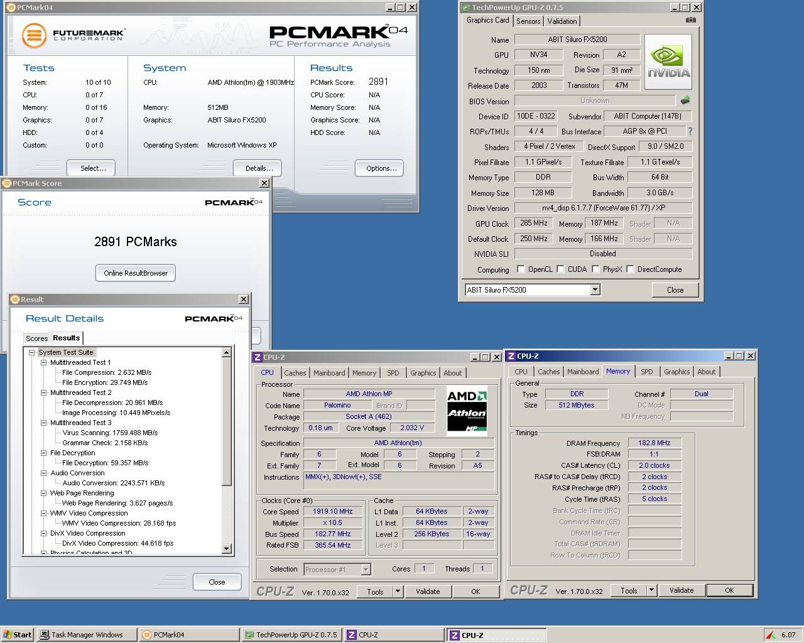Viewport: 804px width, 643px height.
Task: Click the DRAM Frequency 182.8 MHz field
Action: [x=655, y=443]
